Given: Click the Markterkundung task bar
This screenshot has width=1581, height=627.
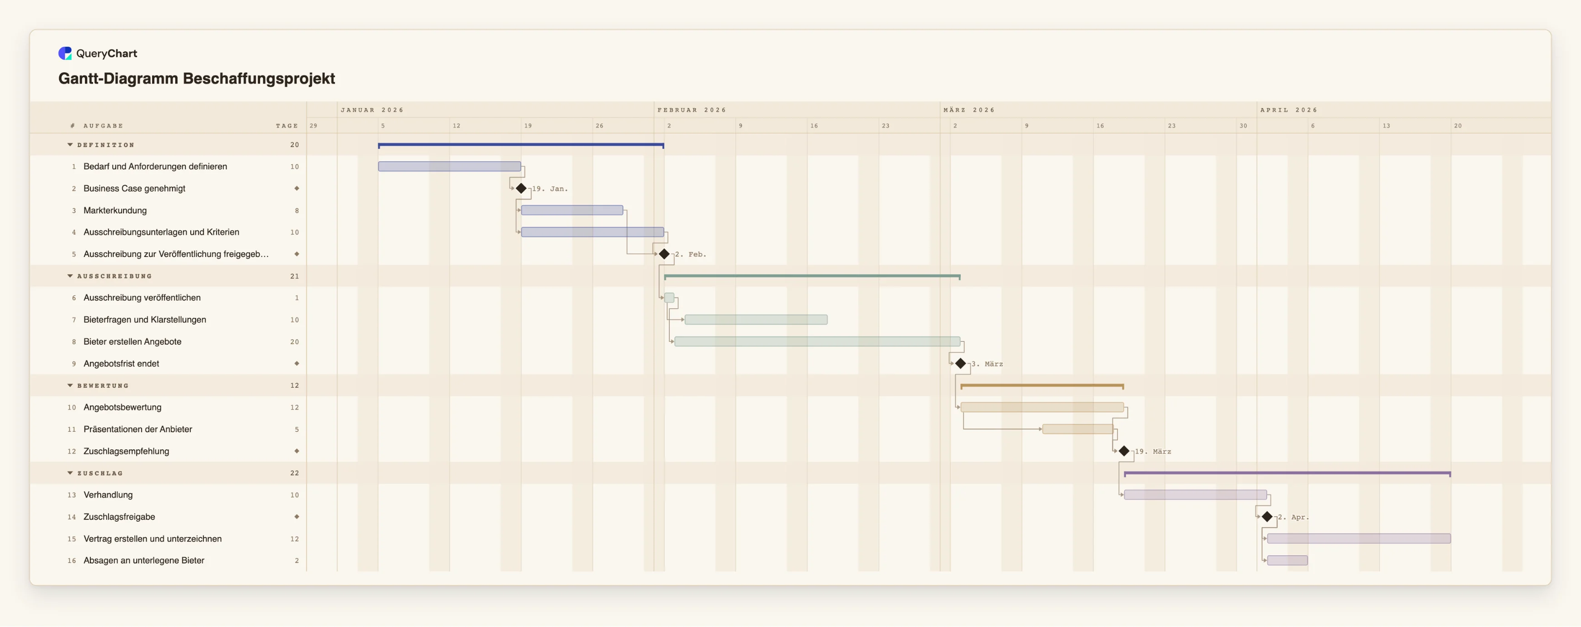Looking at the screenshot, I should tap(572, 210).
